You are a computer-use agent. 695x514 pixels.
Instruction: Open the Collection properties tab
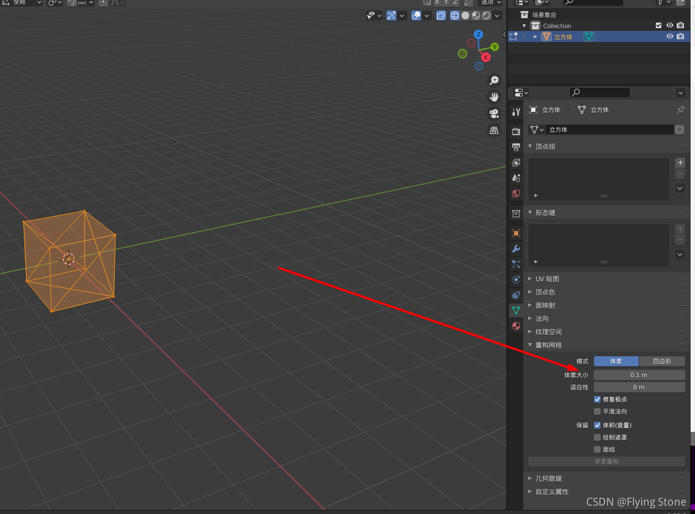coord(516,213)
